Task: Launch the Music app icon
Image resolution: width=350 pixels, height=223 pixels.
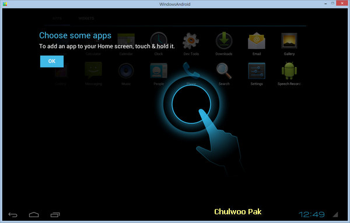Action: pyautogui.click(x=126, y=71)
